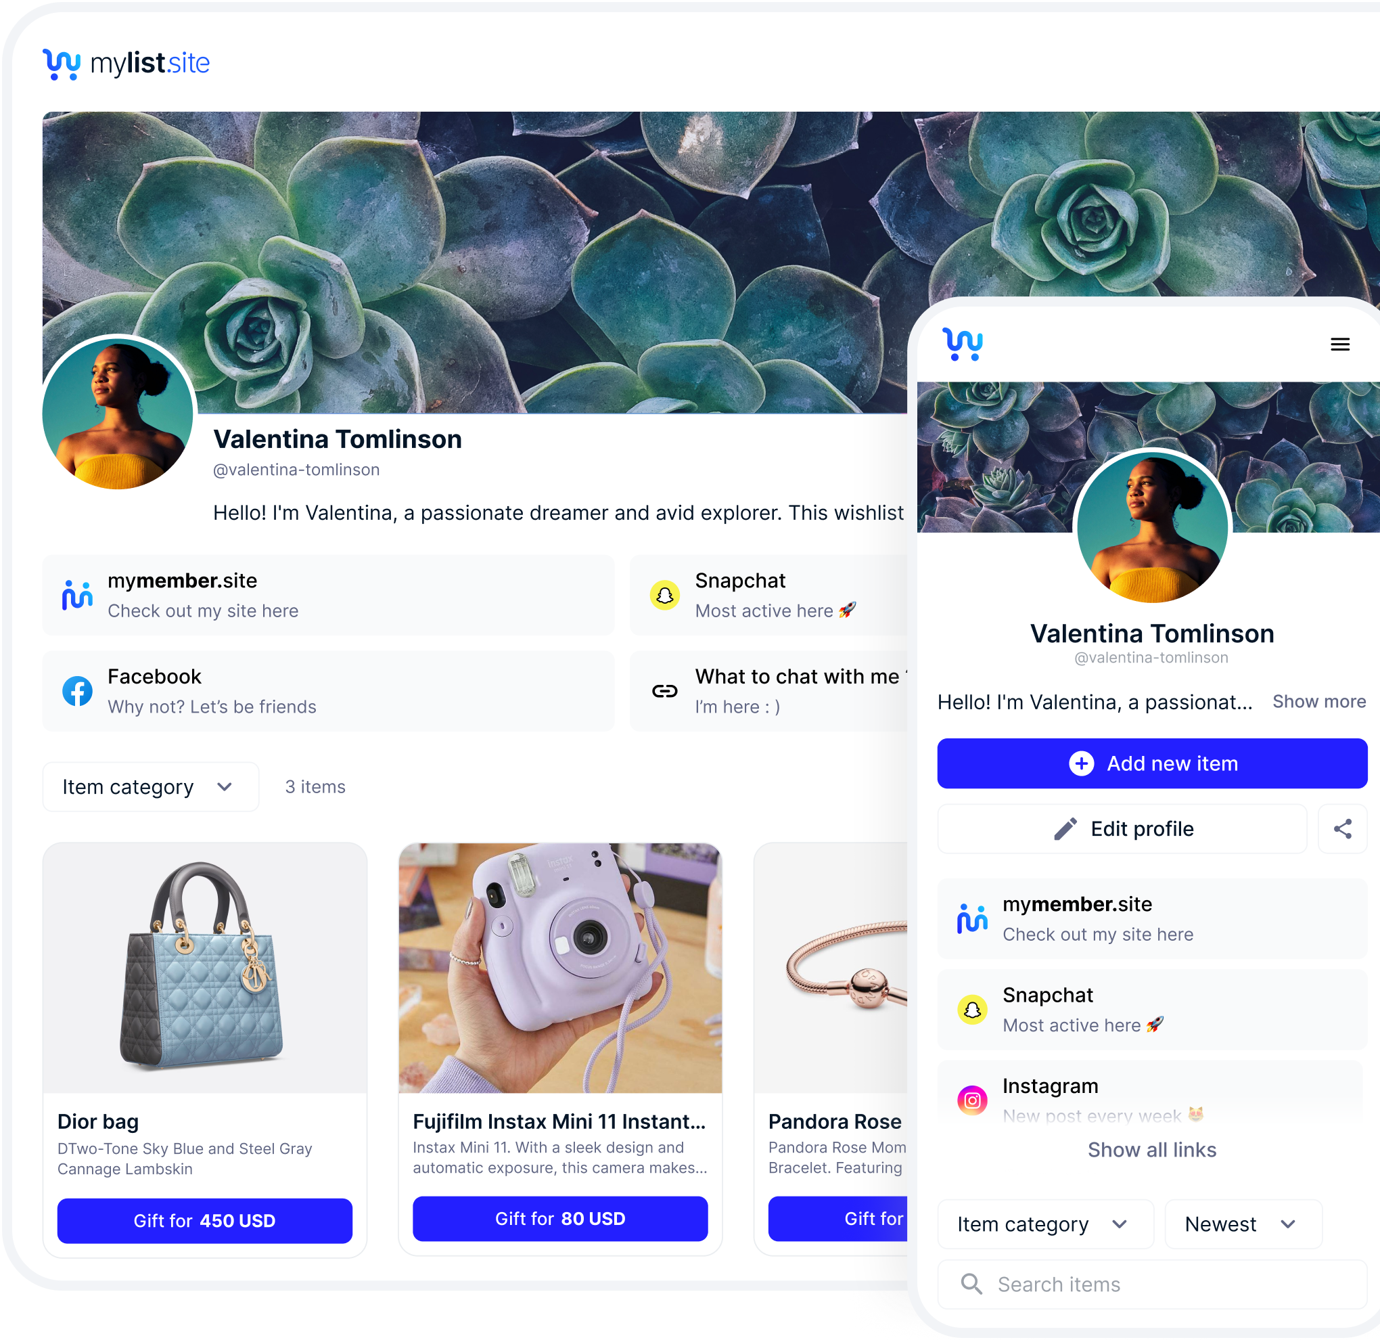Click the Facebook icon in the links

click(x=77, y=691)
